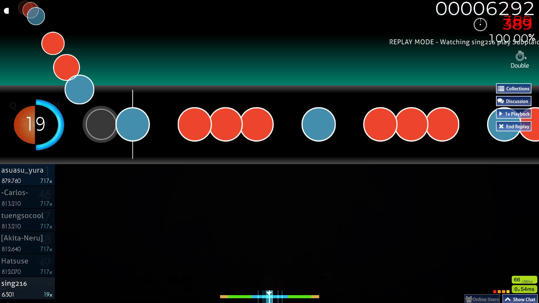Viewport: 539px width, 303px height.
Task: Click the End Replay button
Action: pos(514,126)
